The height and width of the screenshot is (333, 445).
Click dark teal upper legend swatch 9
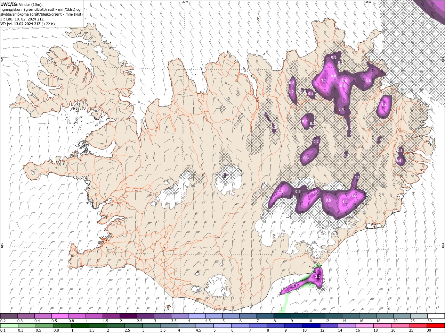299,316
